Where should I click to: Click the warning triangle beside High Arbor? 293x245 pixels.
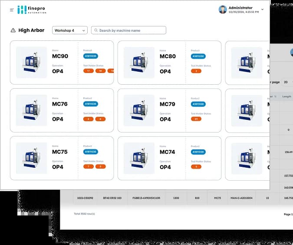13,30
